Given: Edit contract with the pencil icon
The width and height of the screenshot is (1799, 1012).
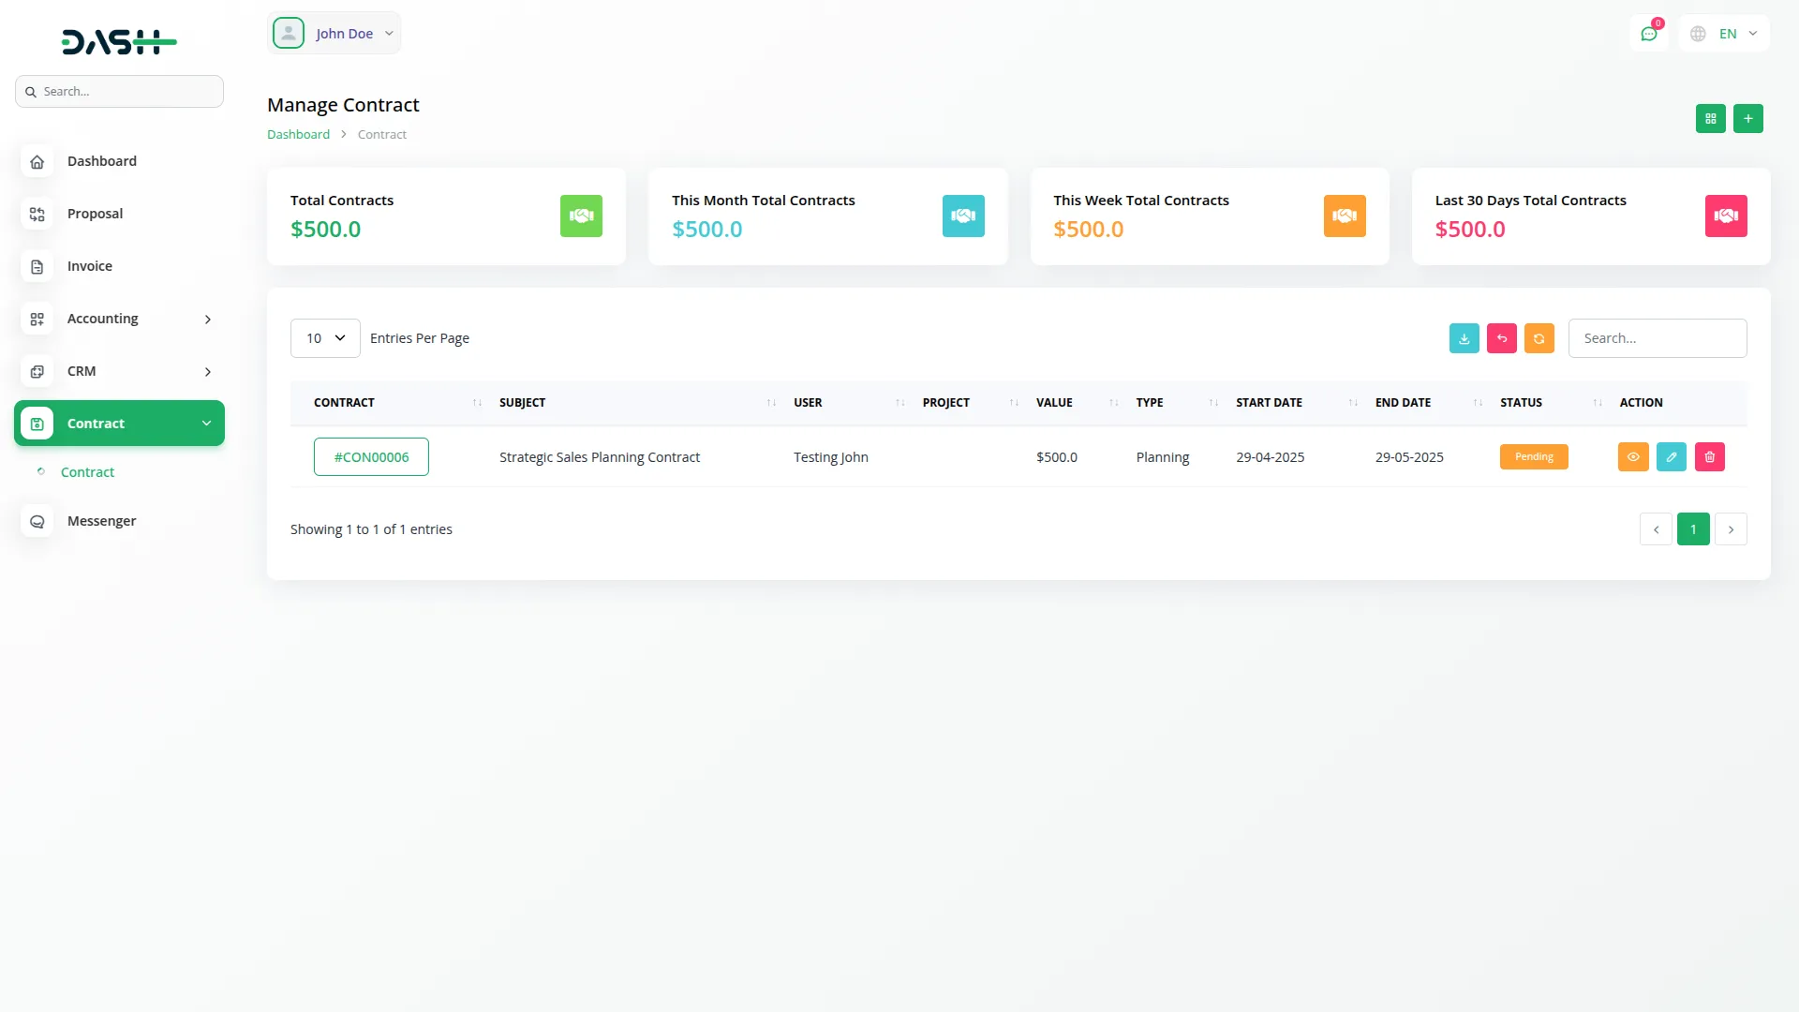Looking at the screenshot, I should (x=1671, y=457).
